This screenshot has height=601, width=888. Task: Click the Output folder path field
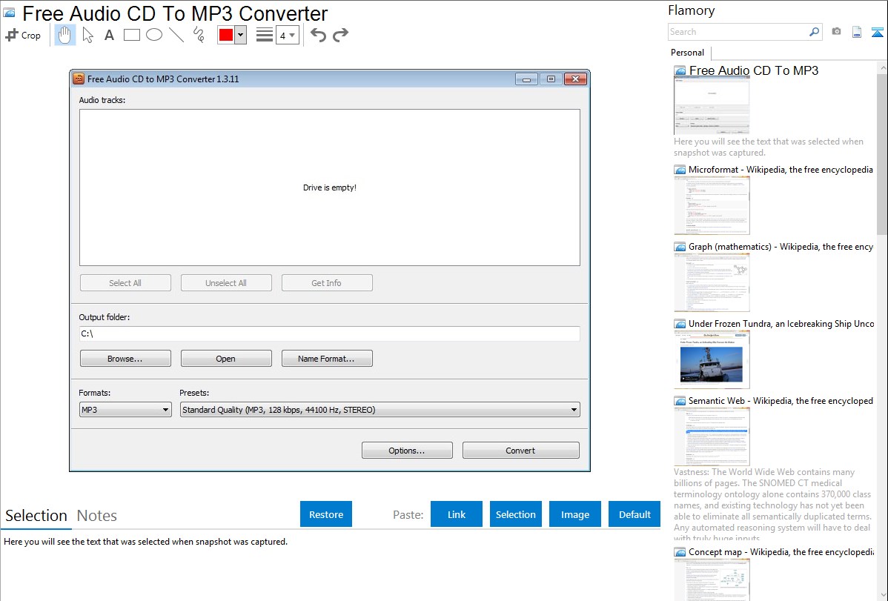point(330,333)
